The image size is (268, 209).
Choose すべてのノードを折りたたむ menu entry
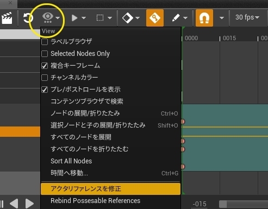pyautogui.click(x=110, y=149)
